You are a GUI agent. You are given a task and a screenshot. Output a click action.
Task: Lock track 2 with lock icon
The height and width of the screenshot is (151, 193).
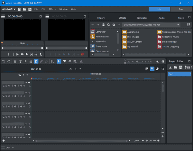[x=3, y=96]
